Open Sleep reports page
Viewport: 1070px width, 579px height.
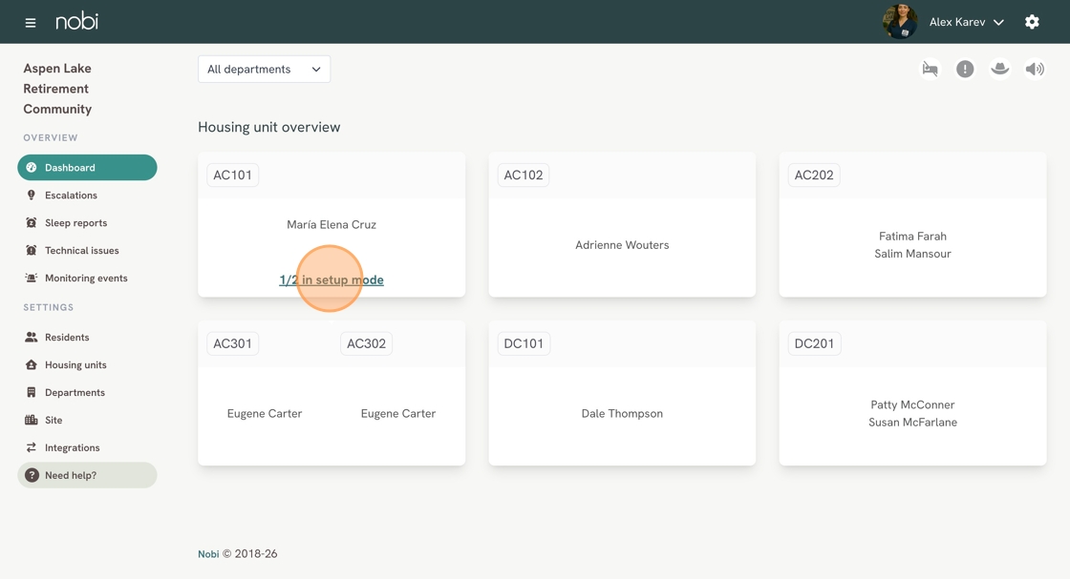[x=75, y=223]
